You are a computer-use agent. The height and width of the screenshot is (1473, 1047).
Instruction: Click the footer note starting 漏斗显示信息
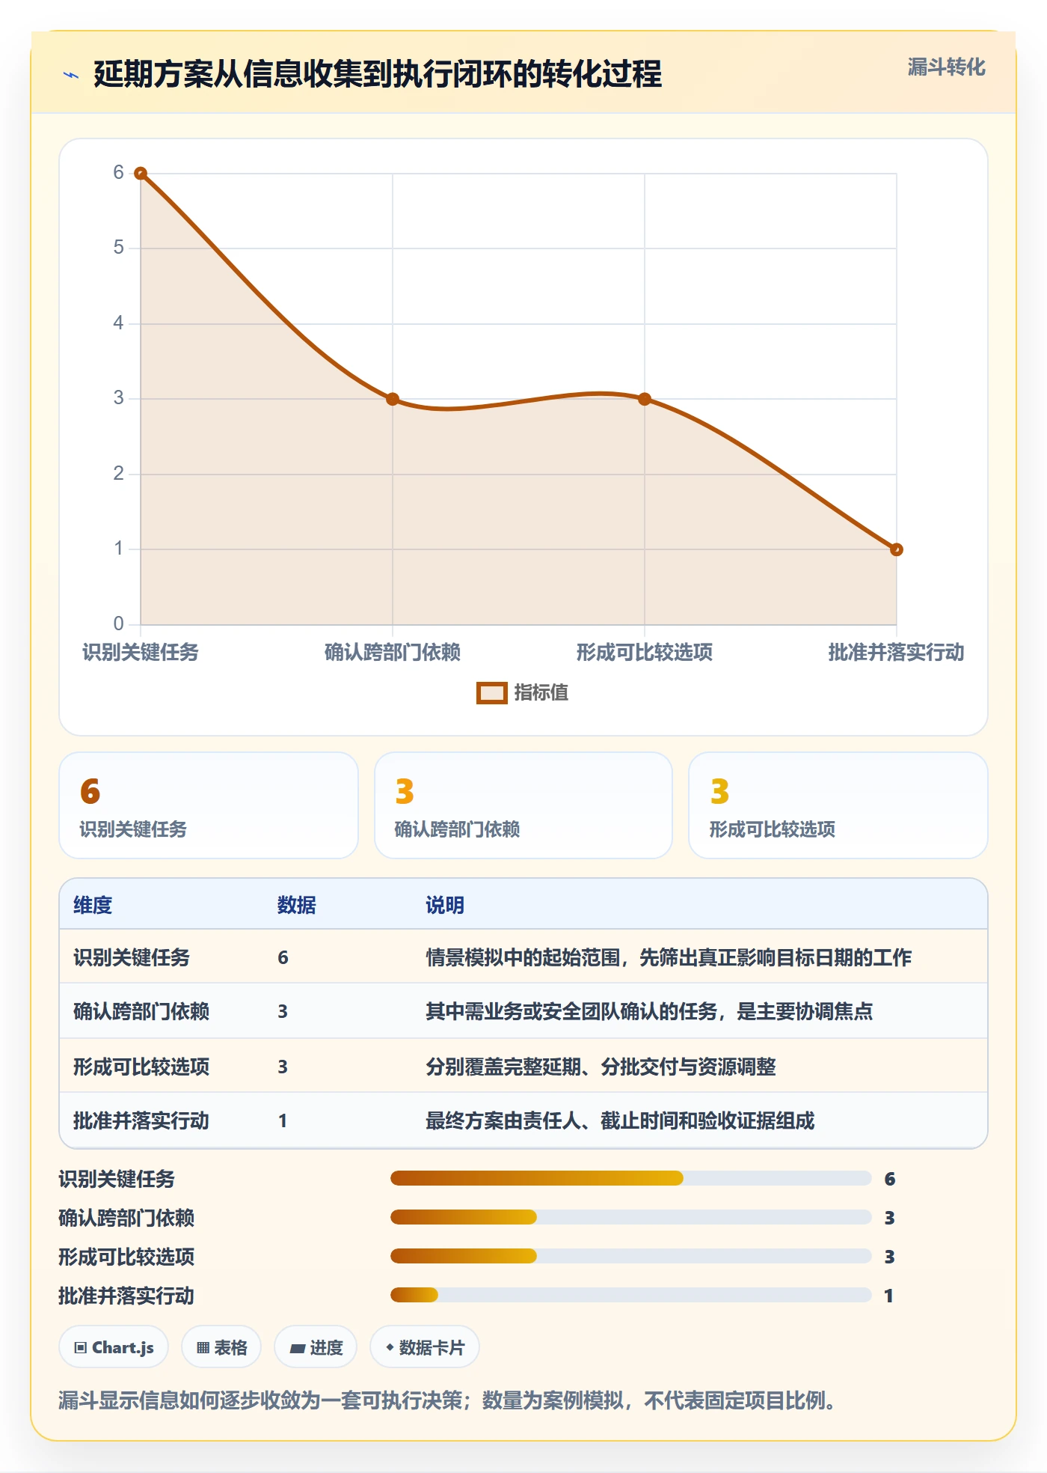point(447,1400)
